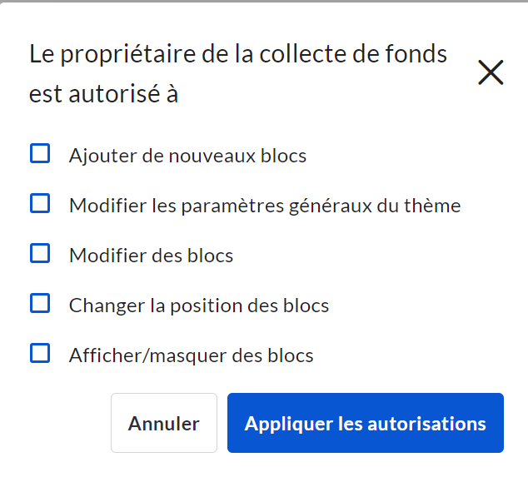This screenshot has width=528, height=477.
Task: Click the heading's second line 'est autorisé à'
Action: 104,93
